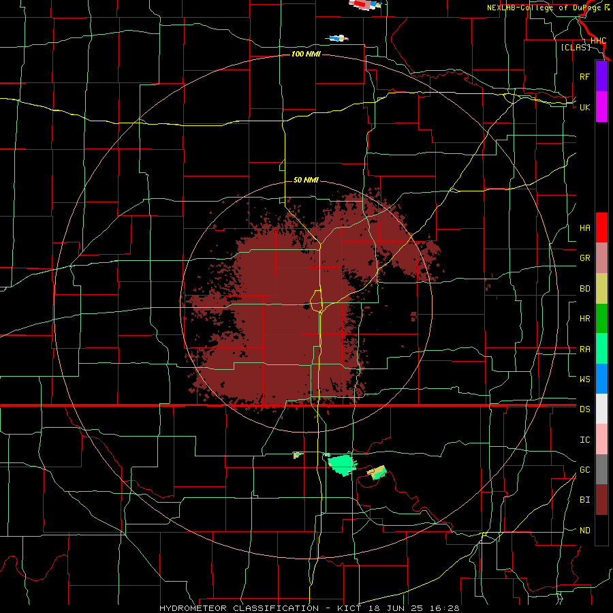Click the DS legend label
Viewport: 613px width, 613px height.
coord(584,409)
